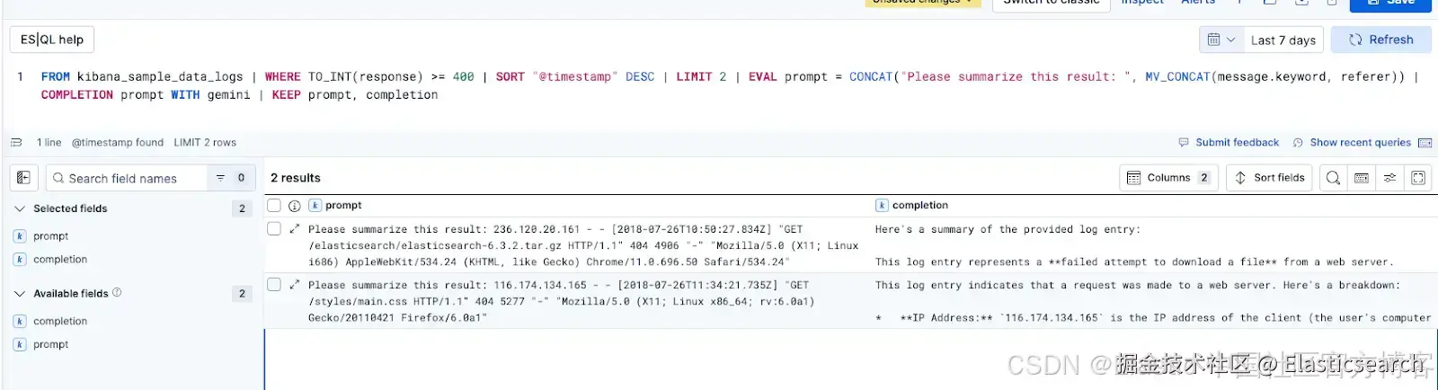Image resolution: width=1438 pixels, height=390 pixels.
Task: Click completion cell starting 'This log entry indicates'
Action: click(x=1153, y=301)
